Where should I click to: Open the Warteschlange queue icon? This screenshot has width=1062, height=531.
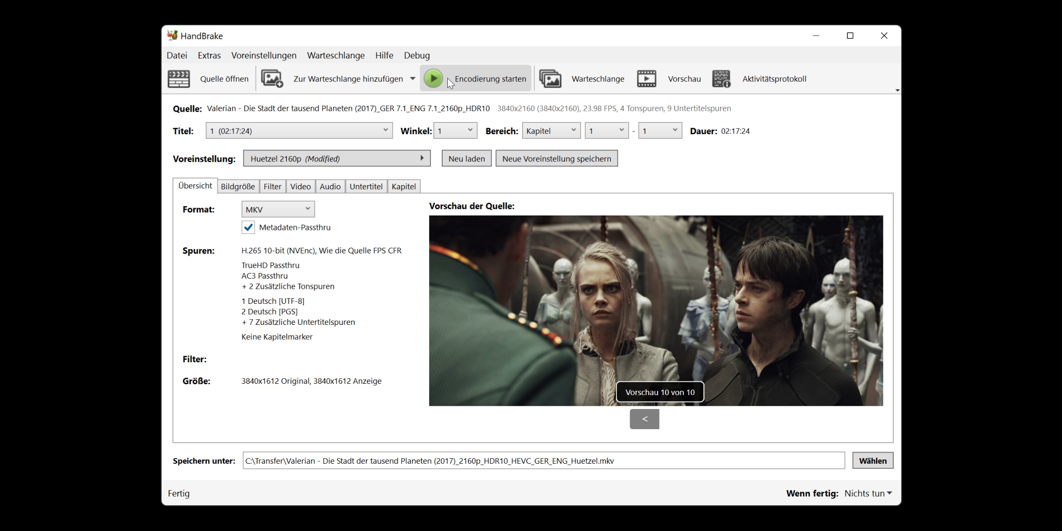click(x=550, y=79)
